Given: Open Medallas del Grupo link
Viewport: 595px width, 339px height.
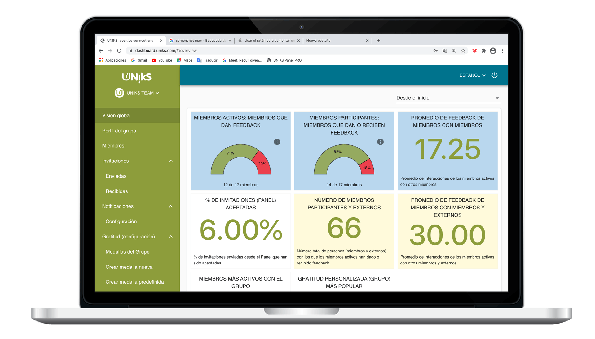Looking at the screenshot, I should coord(127,252).
